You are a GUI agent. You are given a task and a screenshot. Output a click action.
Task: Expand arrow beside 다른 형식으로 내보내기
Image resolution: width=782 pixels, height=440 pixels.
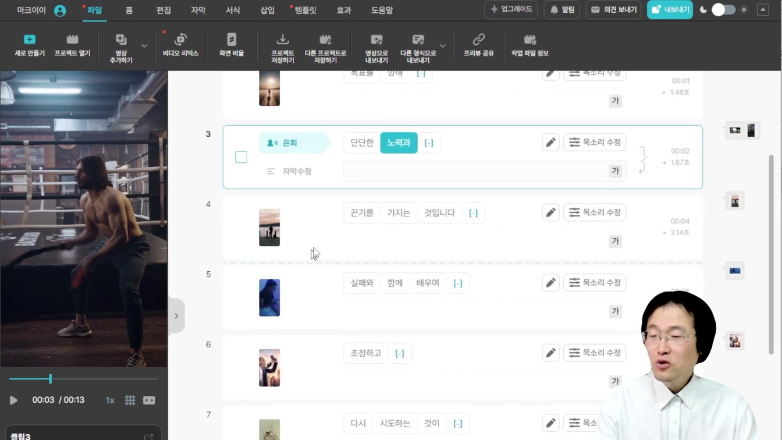[x=443, y=46]
